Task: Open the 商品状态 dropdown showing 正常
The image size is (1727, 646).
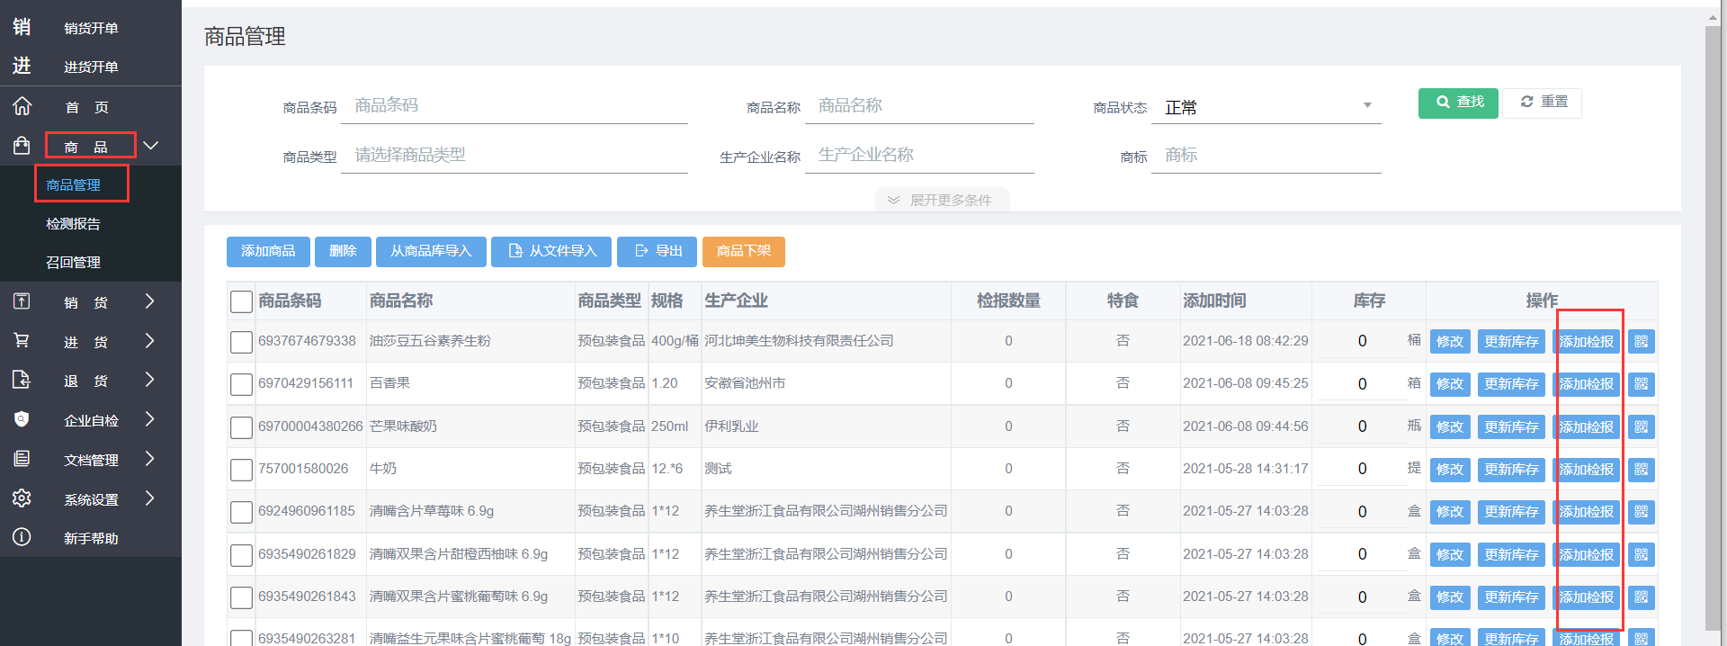Action: pos(1266,107)
